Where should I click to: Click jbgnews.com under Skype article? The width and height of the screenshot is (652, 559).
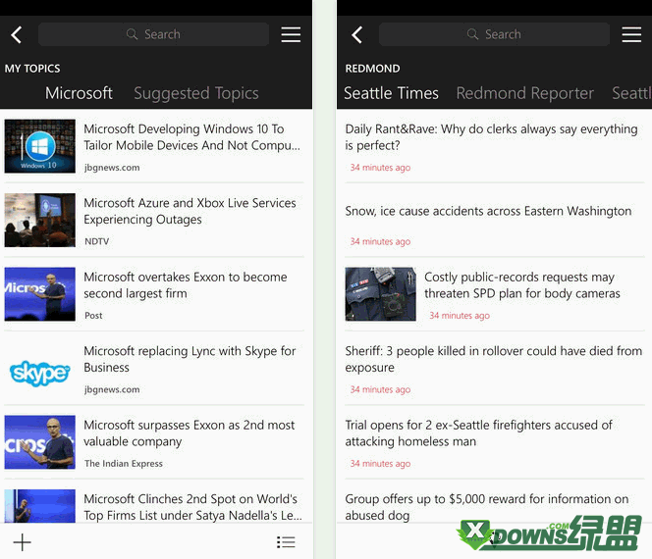coord(112,389)
